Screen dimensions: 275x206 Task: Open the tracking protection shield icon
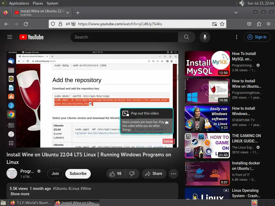click(x=53, y=24)
